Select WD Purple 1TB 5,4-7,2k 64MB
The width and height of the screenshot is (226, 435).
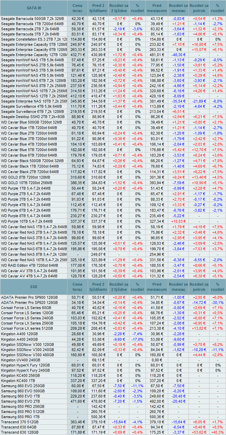point(26,188)
